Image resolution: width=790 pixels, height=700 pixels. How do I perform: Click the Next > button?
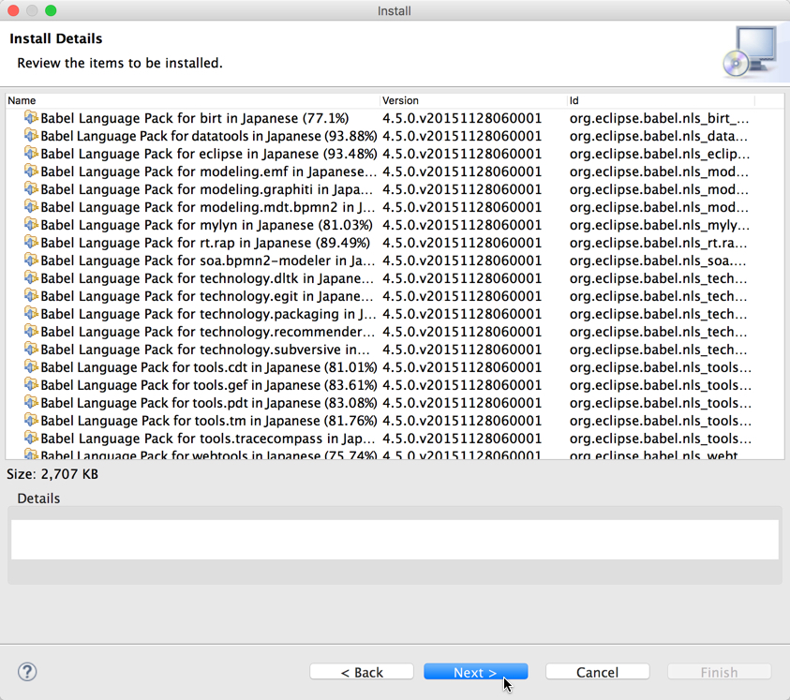(x=476, y=672)
